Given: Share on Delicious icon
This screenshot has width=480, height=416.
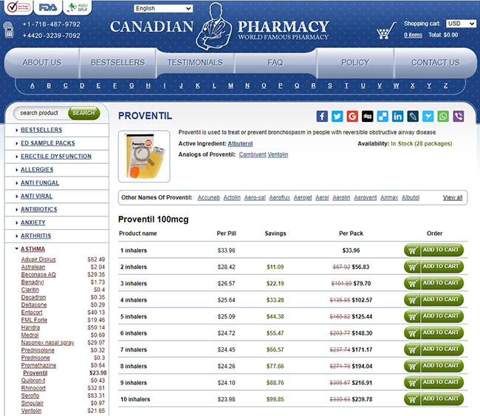Looking at the screenshot, I should coord(383,117).
